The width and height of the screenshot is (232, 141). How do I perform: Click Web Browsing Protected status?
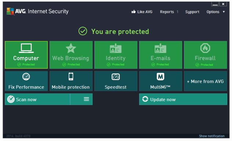pyautogui.click(x=71, y=64)
